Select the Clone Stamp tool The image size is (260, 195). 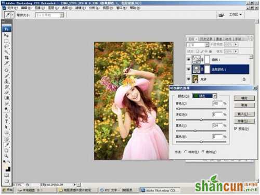coord(6,81)
